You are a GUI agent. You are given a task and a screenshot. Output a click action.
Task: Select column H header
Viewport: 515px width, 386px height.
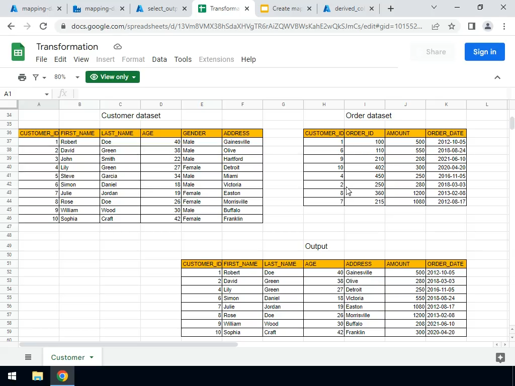pyautogui.click(x=324, y=105)
